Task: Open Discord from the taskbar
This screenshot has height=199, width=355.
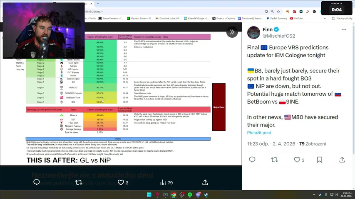Action: click(198, 195)
